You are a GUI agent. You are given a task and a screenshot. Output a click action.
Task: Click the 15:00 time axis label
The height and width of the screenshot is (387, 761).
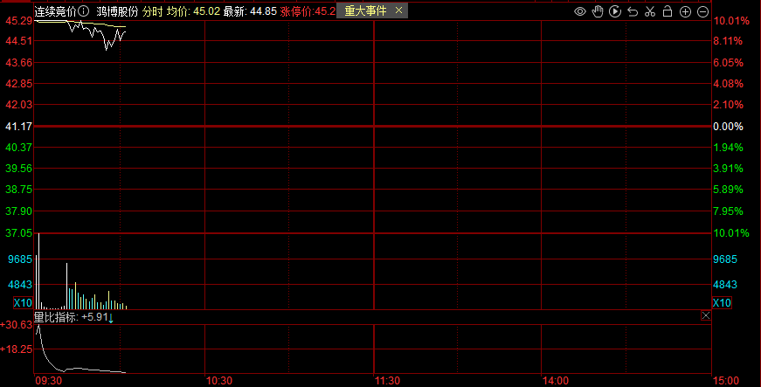(727, 381)
